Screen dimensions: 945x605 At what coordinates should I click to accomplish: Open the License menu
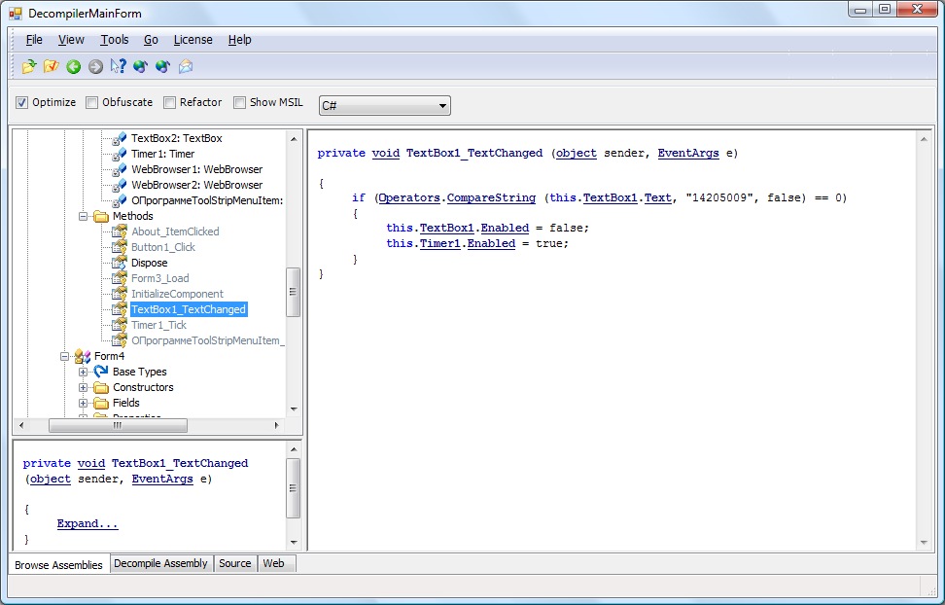coord(192,40)
